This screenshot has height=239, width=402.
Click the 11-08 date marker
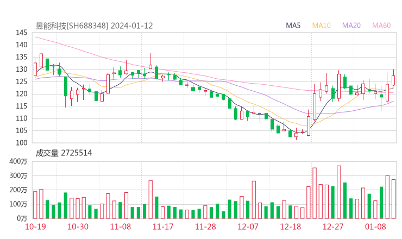[x=121, y=227]
